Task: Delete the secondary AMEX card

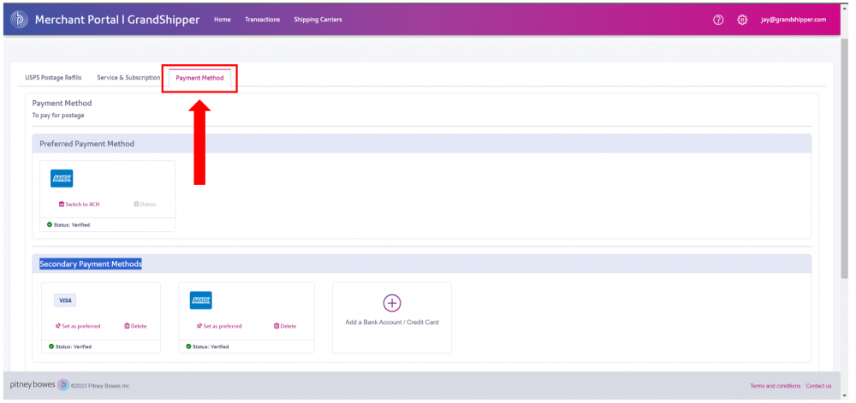Action: pyautogui.click(x=285, y=326)
